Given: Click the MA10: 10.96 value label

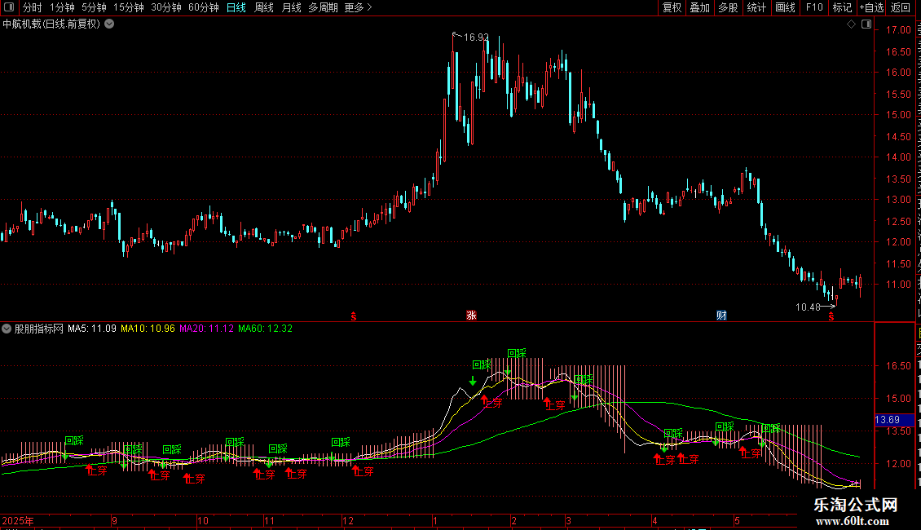Looking at the screenshot, I should click(x=148, y=329).
